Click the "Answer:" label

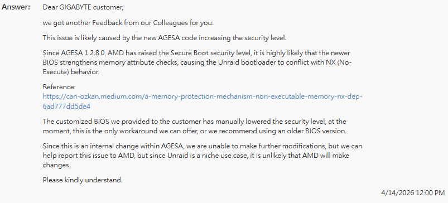(x=16, y=7)
